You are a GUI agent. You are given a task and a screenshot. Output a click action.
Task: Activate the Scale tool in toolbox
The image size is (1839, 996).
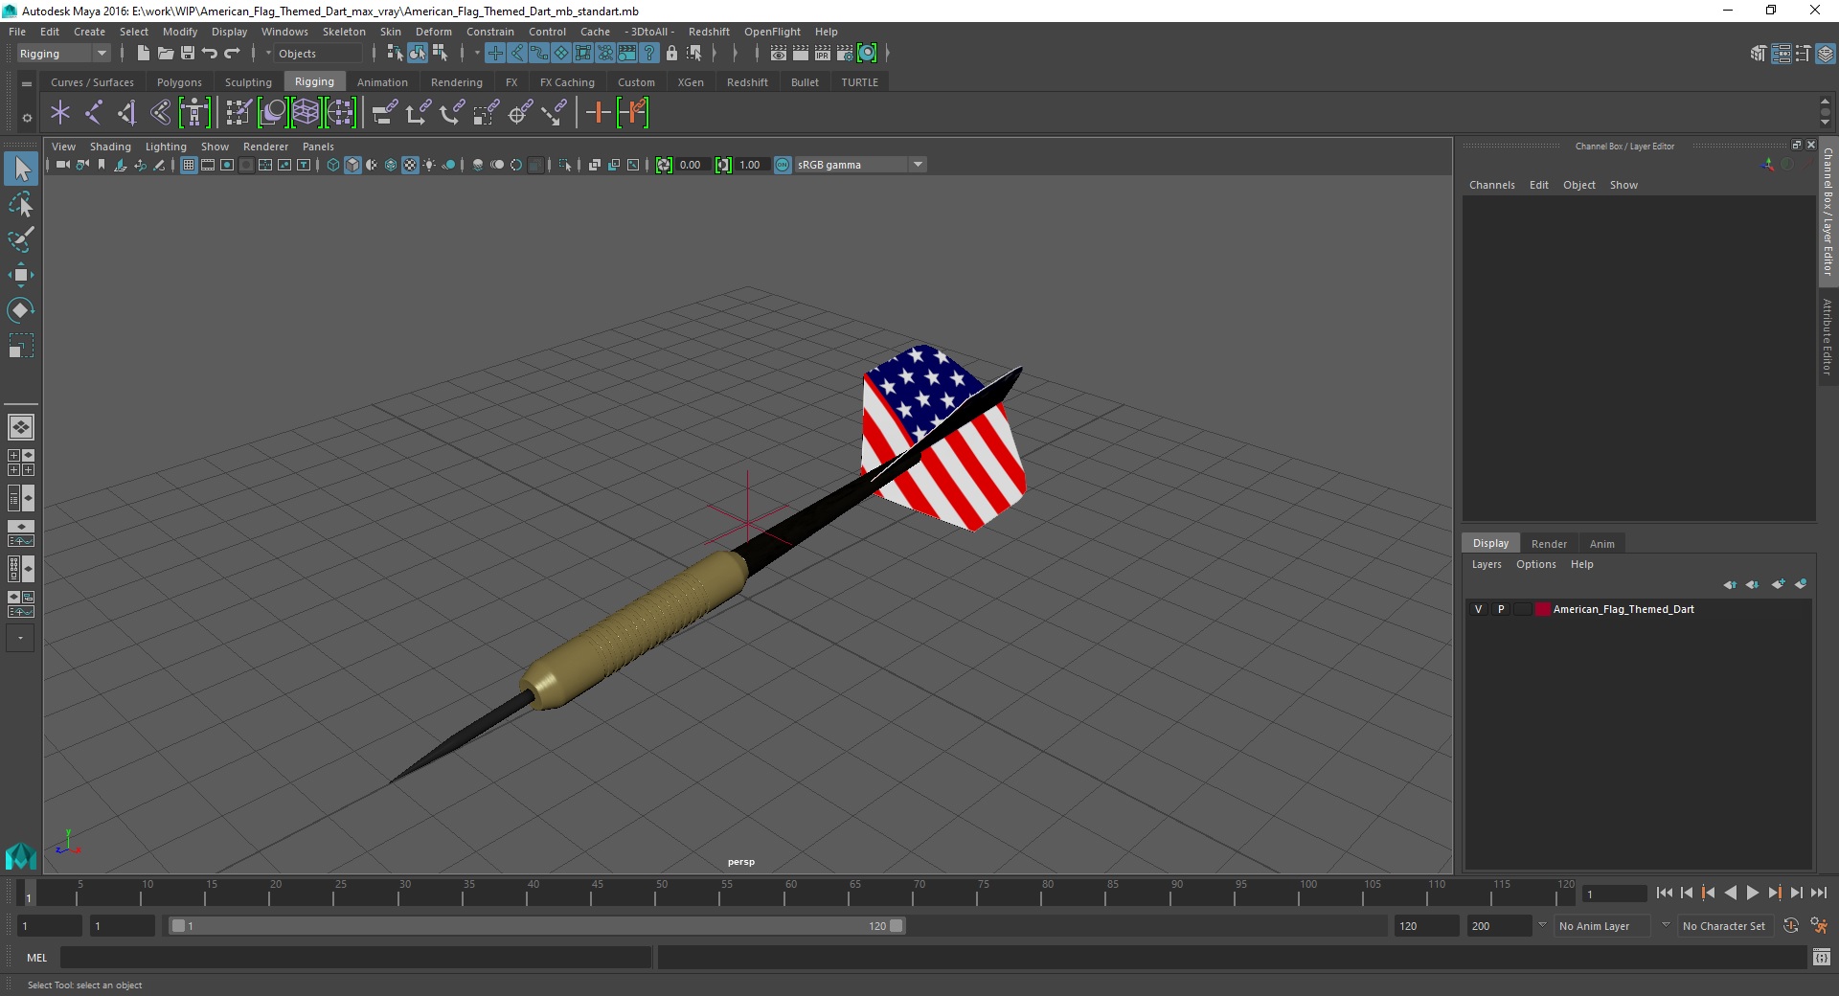21,346
